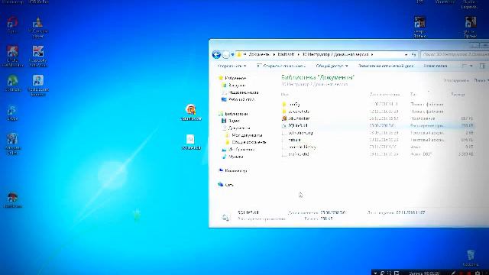
Task: Select the white document file icon on the desktop
Action: click(190, 142)
